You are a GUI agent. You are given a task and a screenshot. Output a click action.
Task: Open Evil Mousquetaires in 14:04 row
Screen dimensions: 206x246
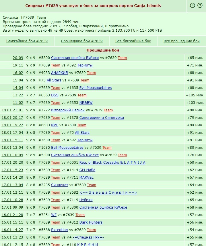[96, 88]
